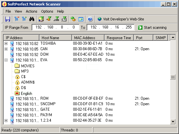This screenshot has height=134, width=179.
Task: Select the English share entry
Action: point(26,94)
